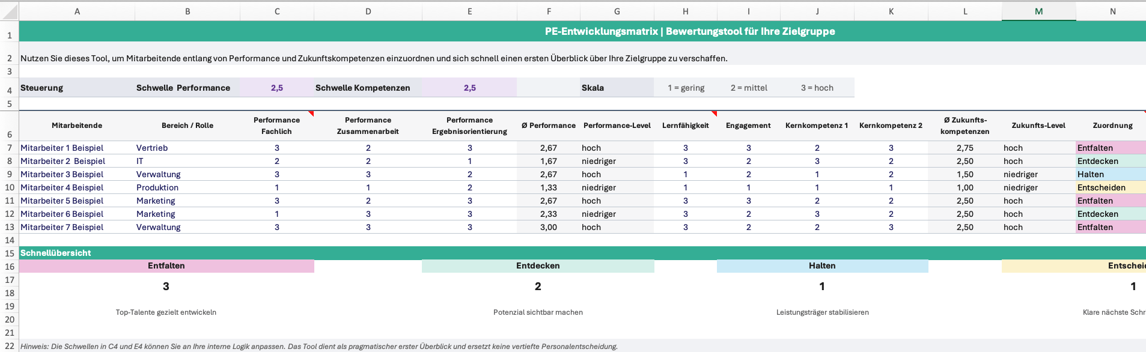The width and height of the screenshot is (1146, 352).
Task: Select row 7 header
Action: 10,148
